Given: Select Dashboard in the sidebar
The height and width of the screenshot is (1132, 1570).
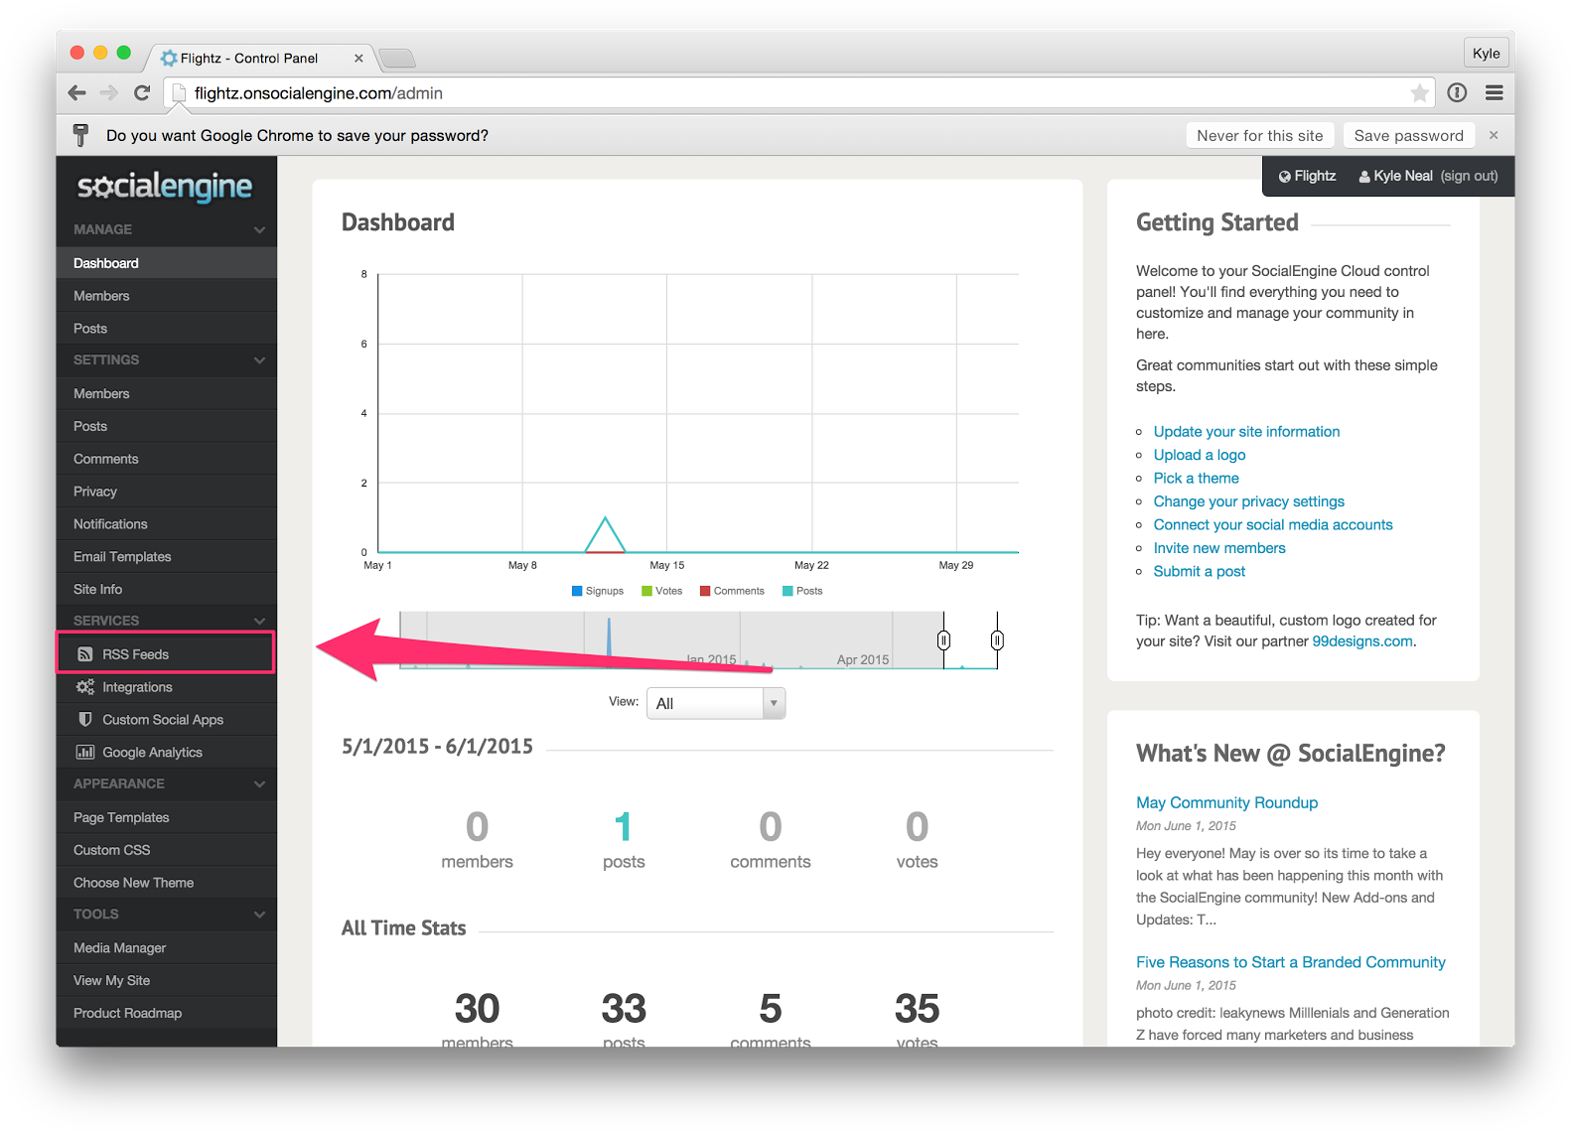Looking at the screenshot, I should click(x=166, y=263).
